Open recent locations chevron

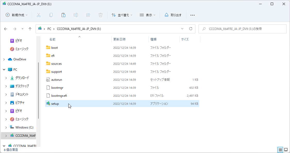pyautogui.click(x=22, y=29)
